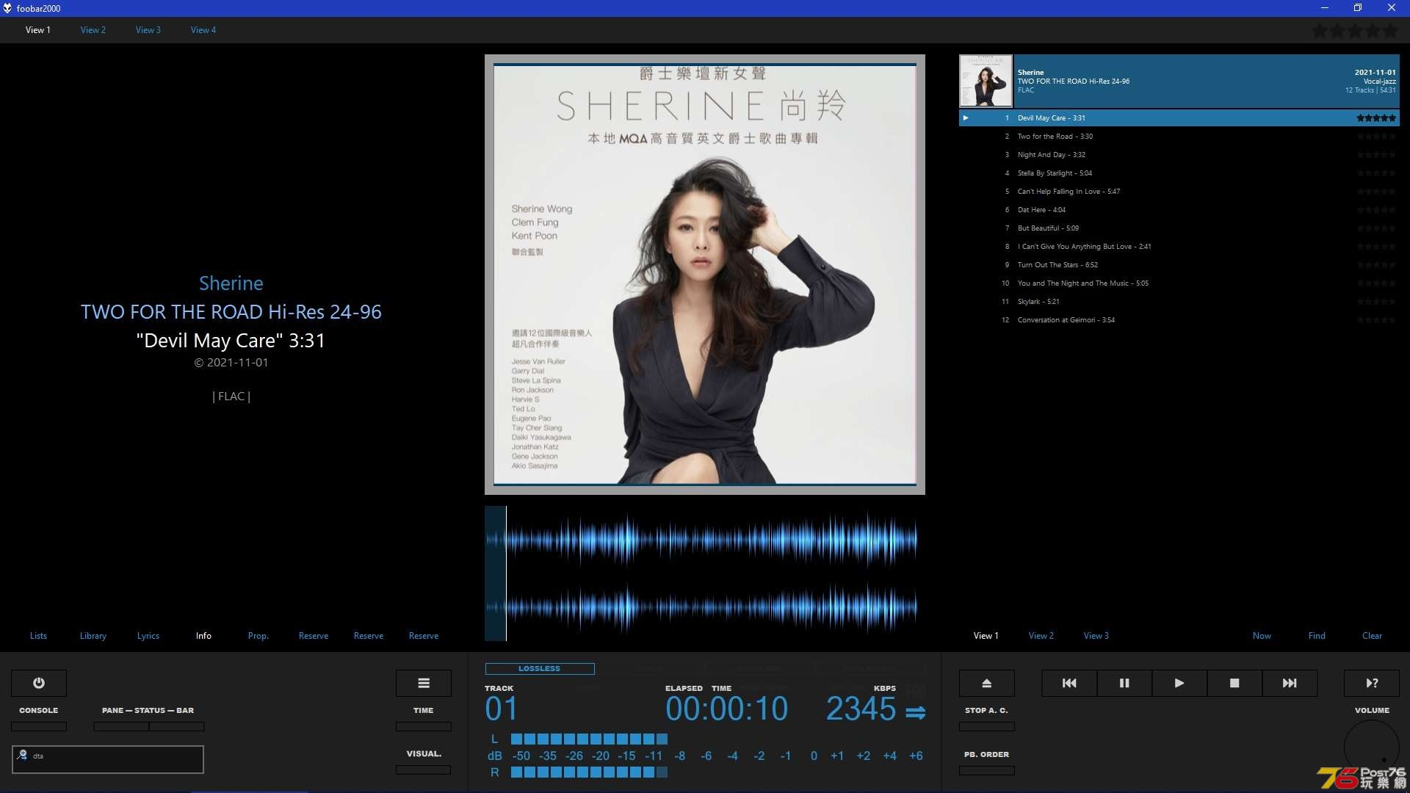1410x793 pixels.
Task: Click the foobar2000 app icon in title bar
Action: click(7, 8)
